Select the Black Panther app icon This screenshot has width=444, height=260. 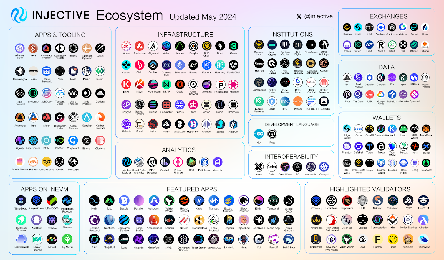pos(244,200)
